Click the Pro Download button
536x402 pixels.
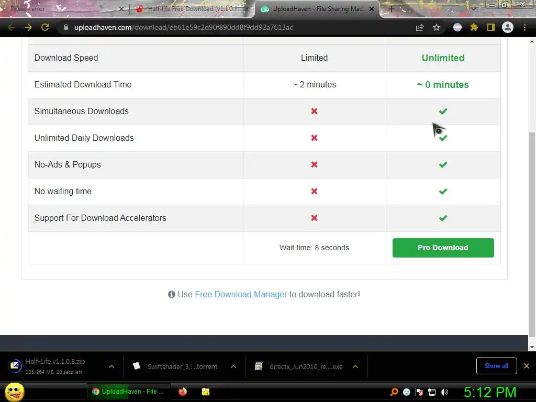click(x=443, y=248)
